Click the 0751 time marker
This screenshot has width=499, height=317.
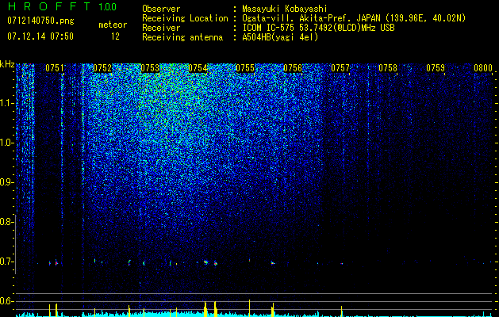point(55,68)
